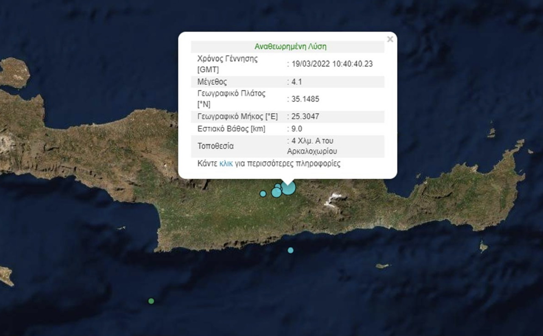Click the "Αναθεωρημένη Λύση" popup header
The height and width of the screenshot is (336, 543).
click(290, 47)
